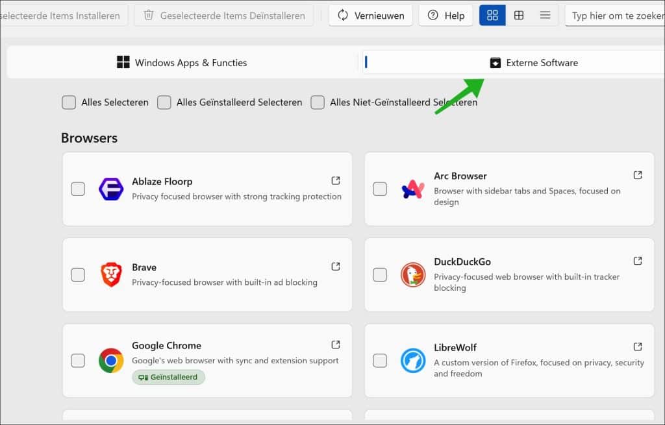The height and width of the screenshot is (425, 665).
Task: Open Brave external link icon
Action: click(x=336, y=267)
